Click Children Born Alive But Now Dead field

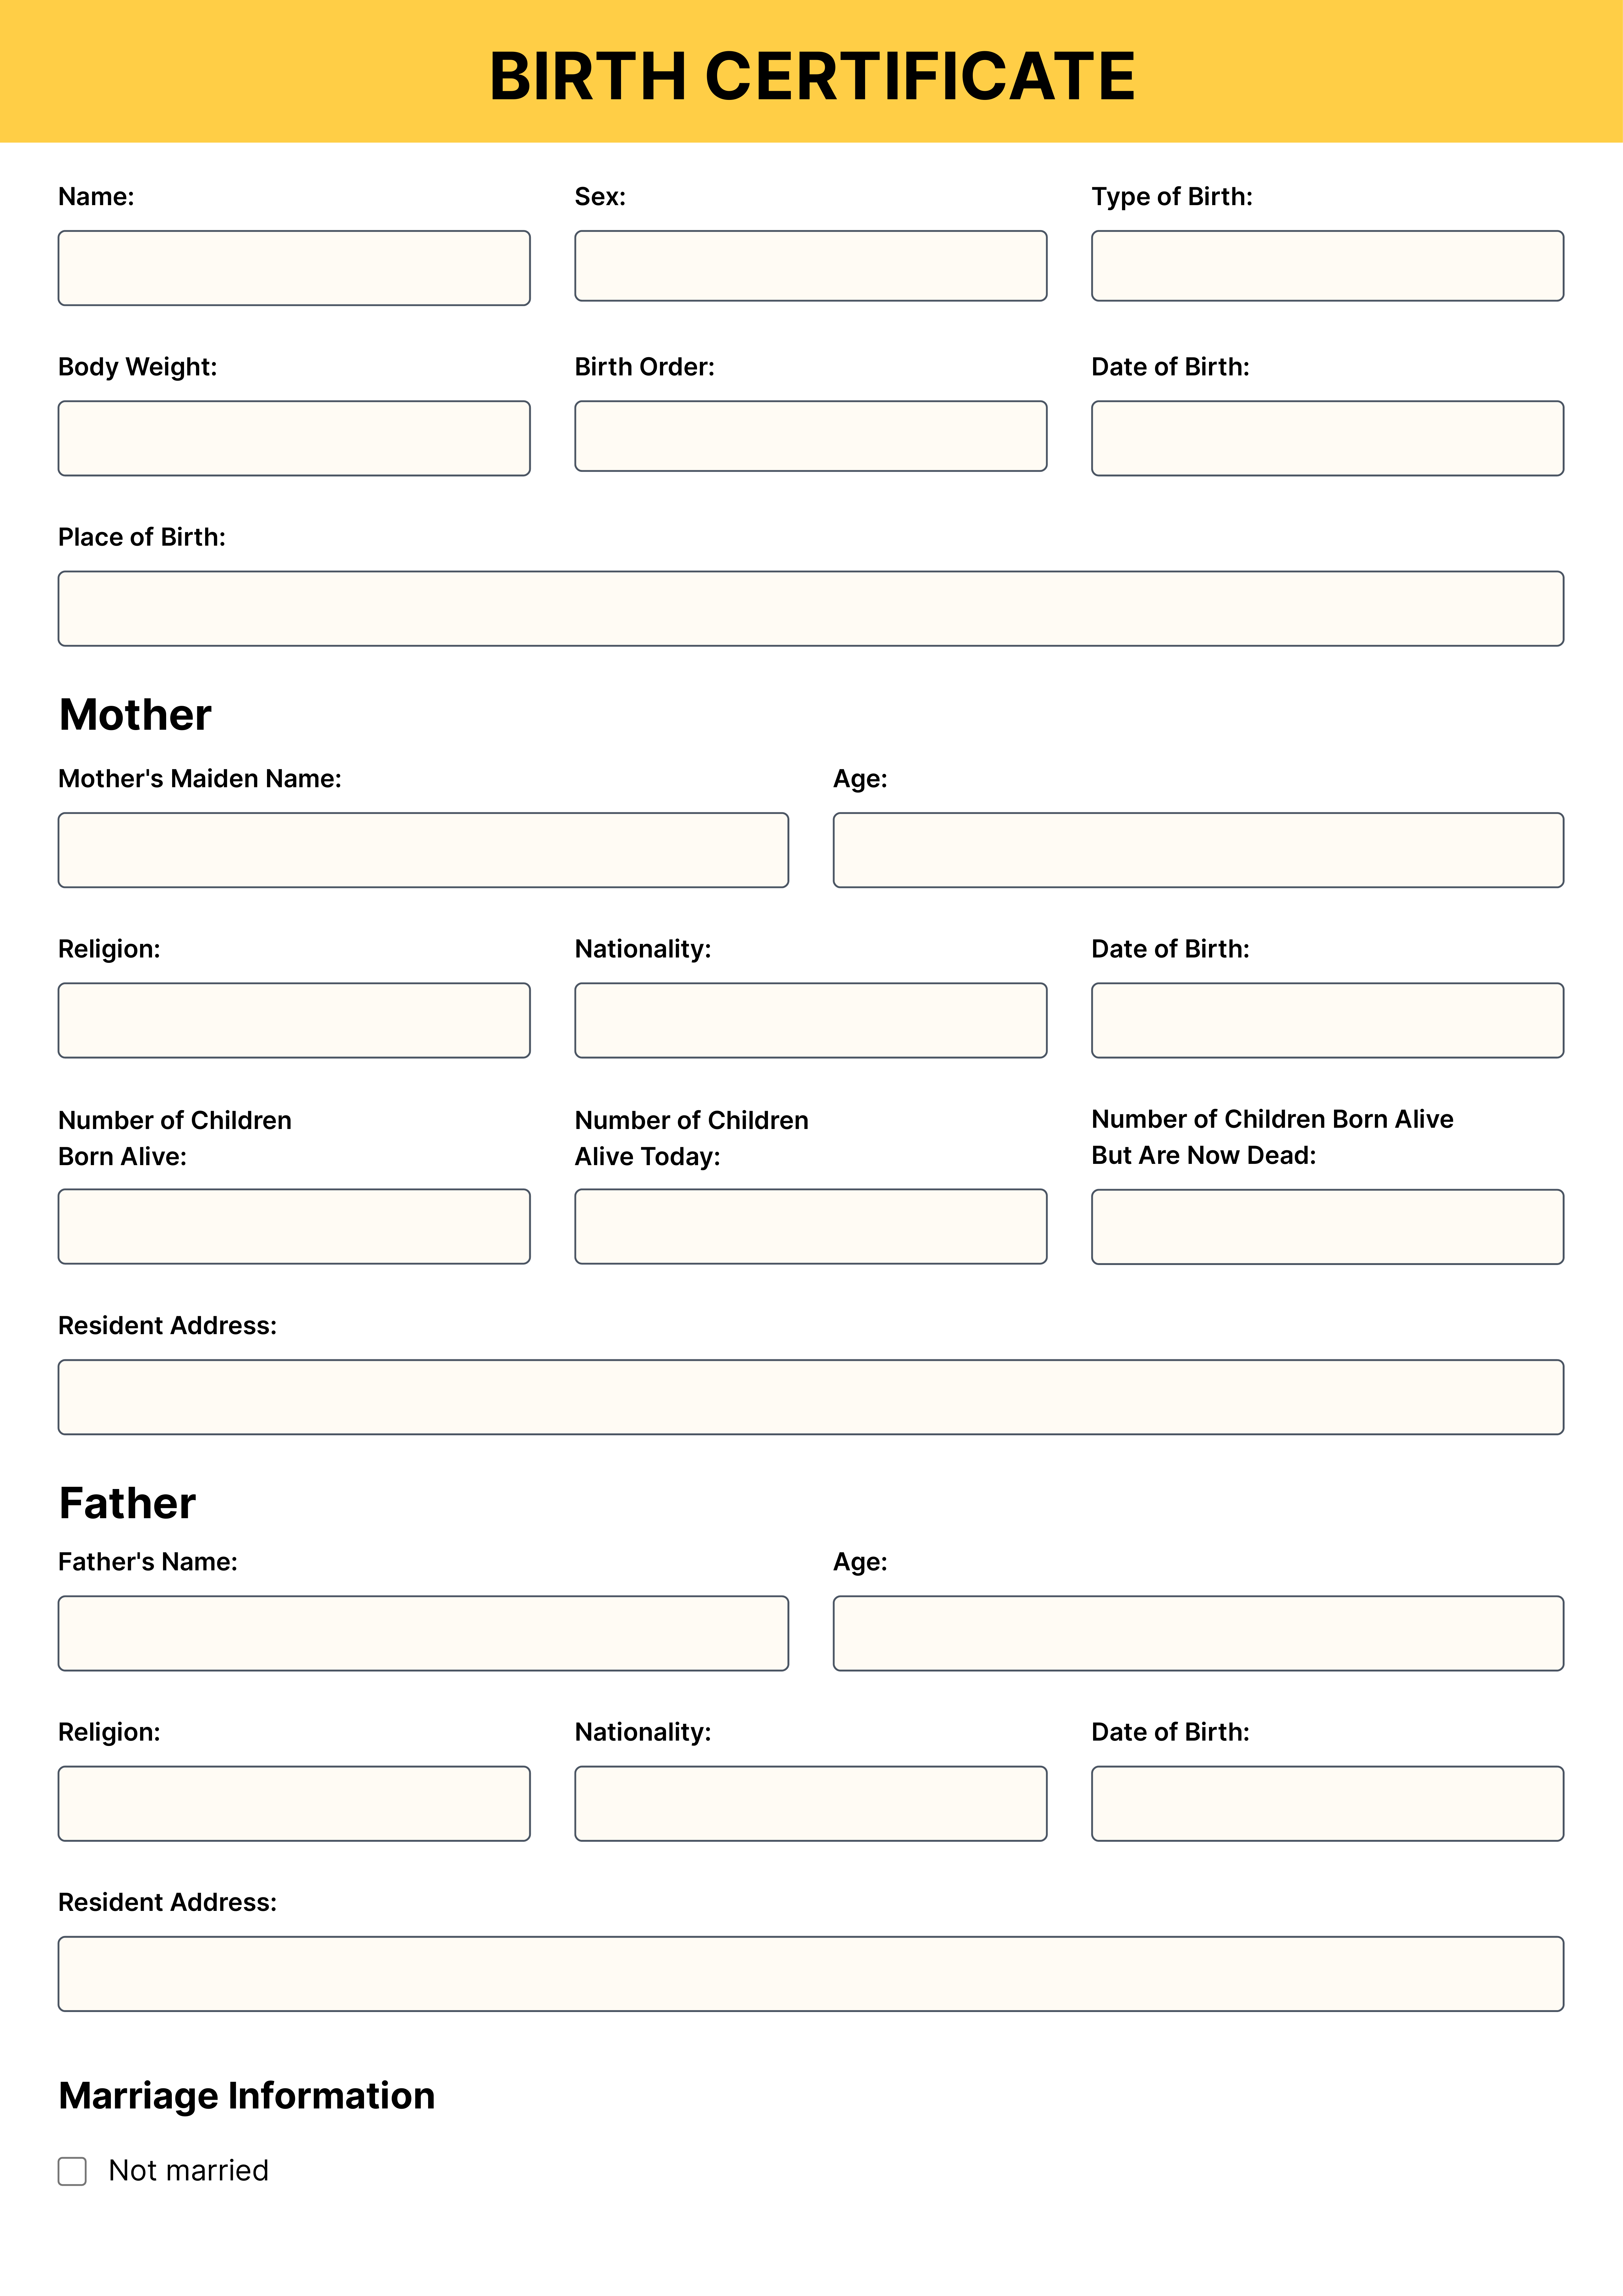(1327, 1227)
